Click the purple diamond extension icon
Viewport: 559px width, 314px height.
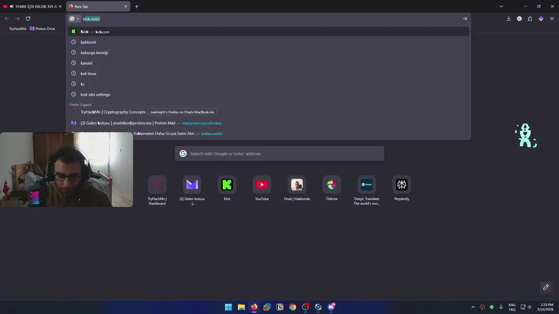[541, 19]
